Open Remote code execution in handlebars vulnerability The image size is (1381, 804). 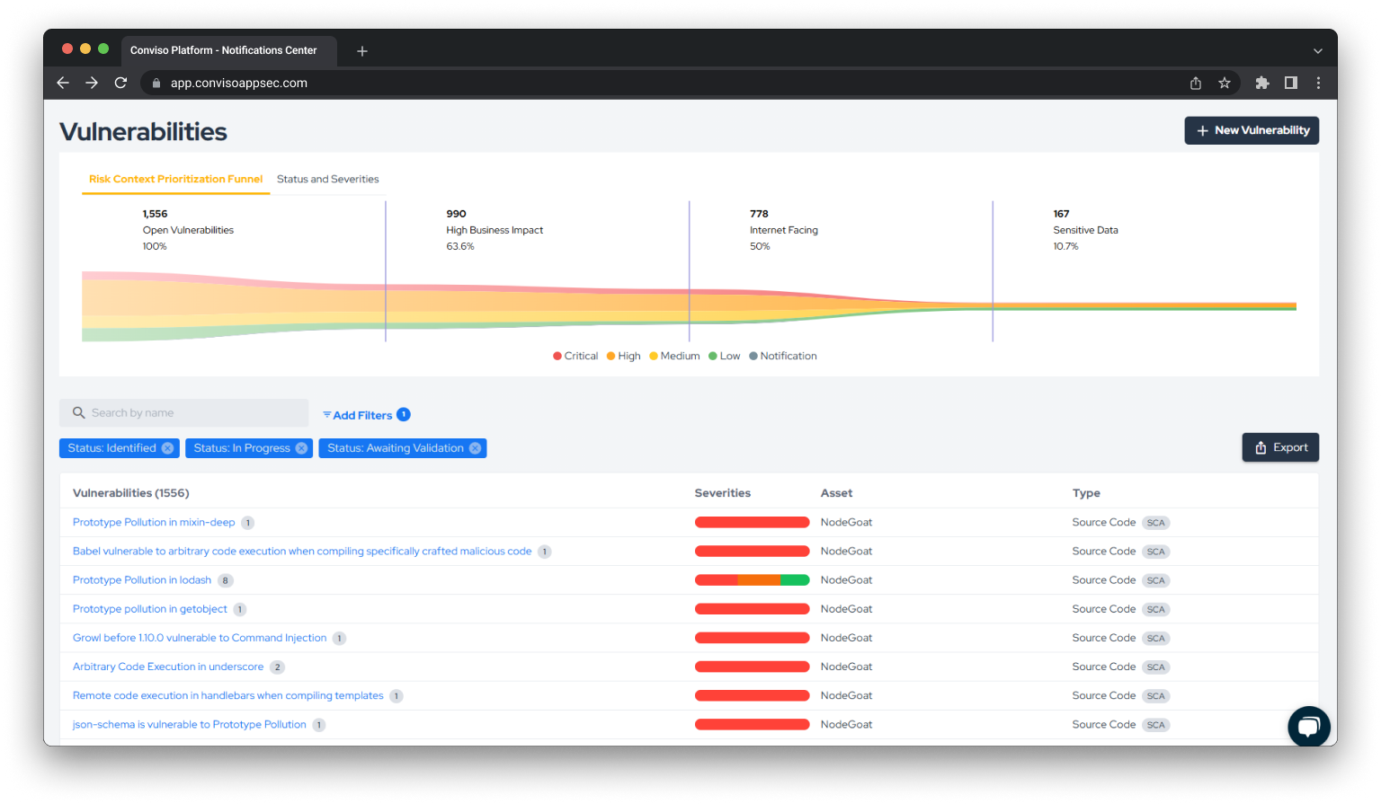click(x=228, y=695)
